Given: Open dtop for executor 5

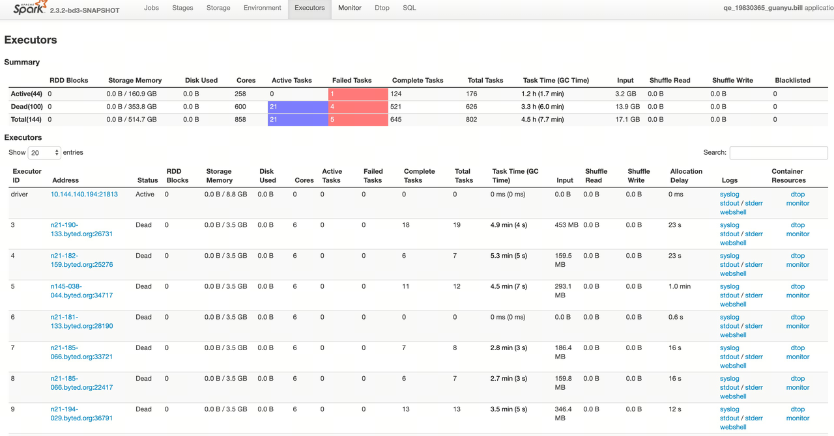Looking at the screenshot, I should (798, 286).
